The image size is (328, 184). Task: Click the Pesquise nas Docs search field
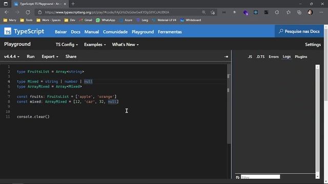tap(299, 31)
